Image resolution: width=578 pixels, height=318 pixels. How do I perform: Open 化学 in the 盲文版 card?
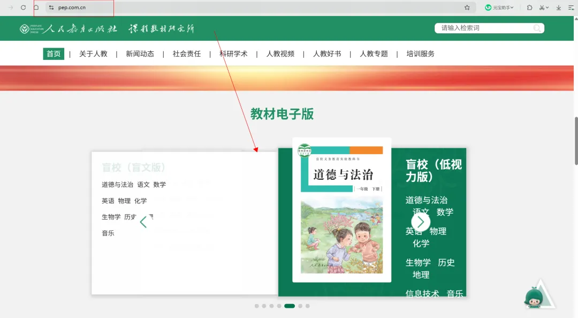tap(140, 201)
